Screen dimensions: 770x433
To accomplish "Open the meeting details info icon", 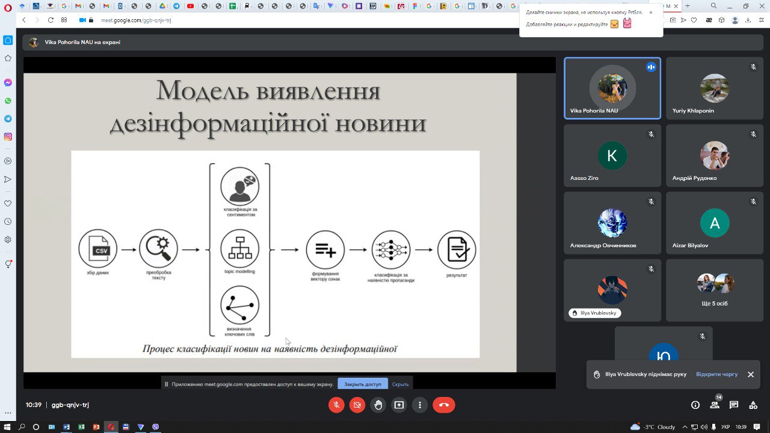I will pos(695,405).
